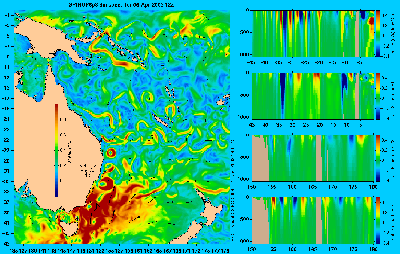Click the colorbar of the vel. E lat=-22 panel
This screenshot has height=254, width=400.
click(x=378, y=158)
